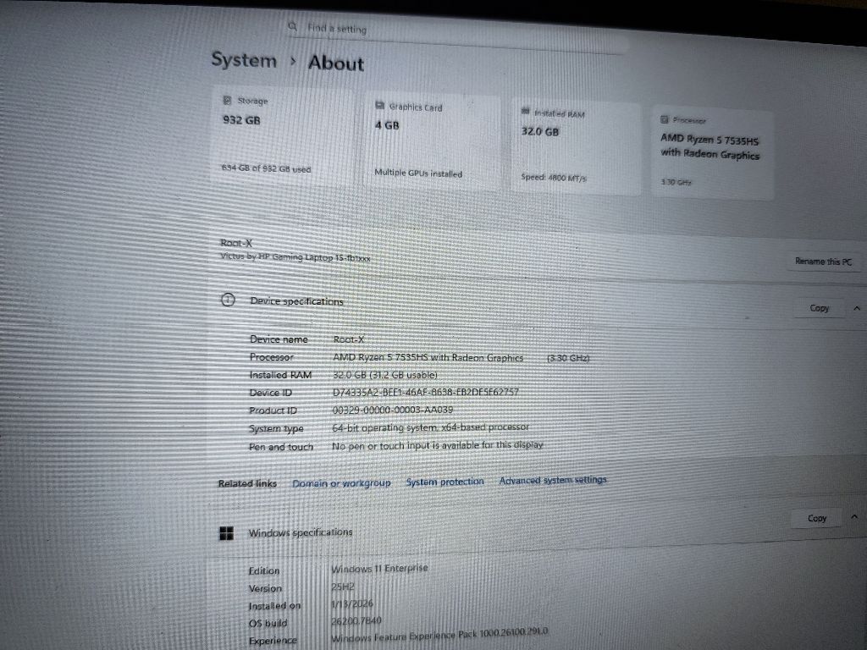The width and height of the screenshot is (867, 650).
Task: Open Advanced system settings
Action: (553, 480)
